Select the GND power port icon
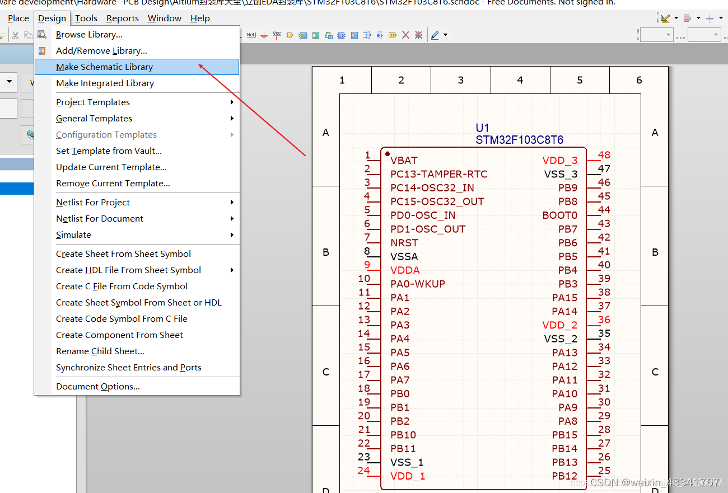Viewport: 728px width, 493px height. pyautogui.click(x=264, y=35)
